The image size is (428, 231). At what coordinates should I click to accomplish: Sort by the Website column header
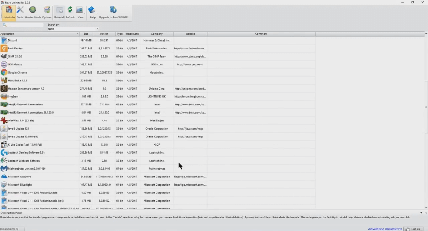(x=190, y=34)
